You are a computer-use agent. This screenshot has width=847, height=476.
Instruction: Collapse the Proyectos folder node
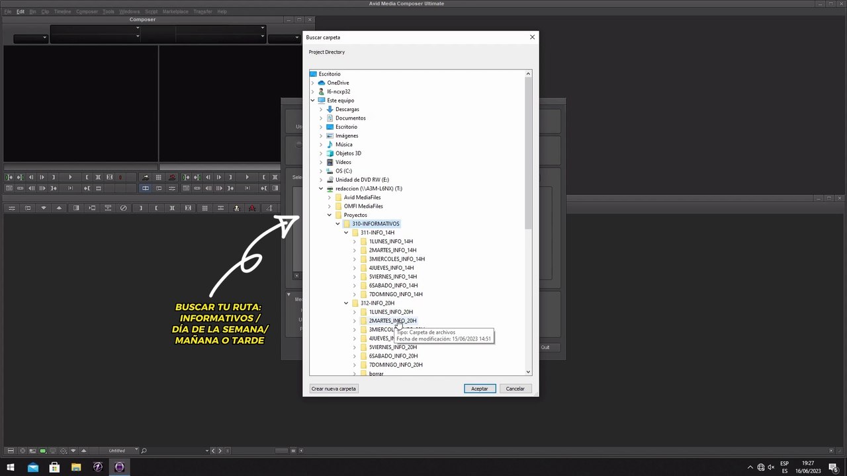coord(330,215)
